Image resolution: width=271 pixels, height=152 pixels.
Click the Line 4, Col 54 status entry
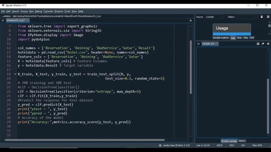[x=203, y=145]
